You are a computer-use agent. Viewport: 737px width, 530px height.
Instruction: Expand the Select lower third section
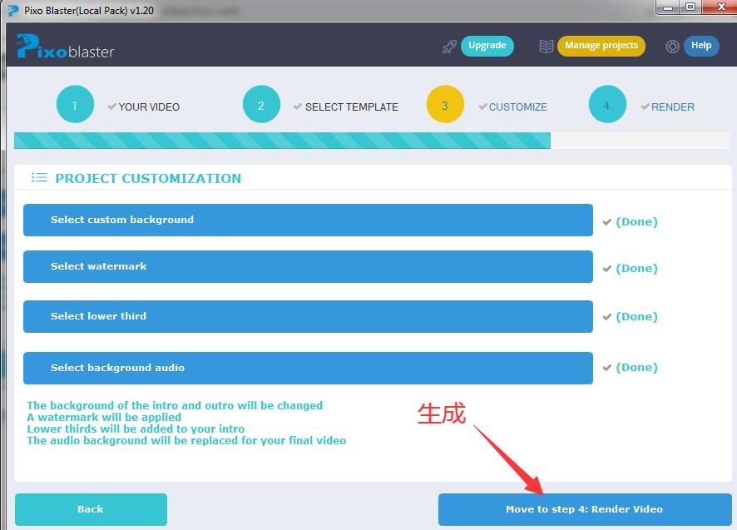pos(308,316)
